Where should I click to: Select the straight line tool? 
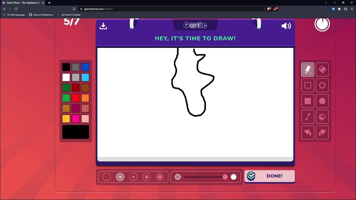(308, 117)
